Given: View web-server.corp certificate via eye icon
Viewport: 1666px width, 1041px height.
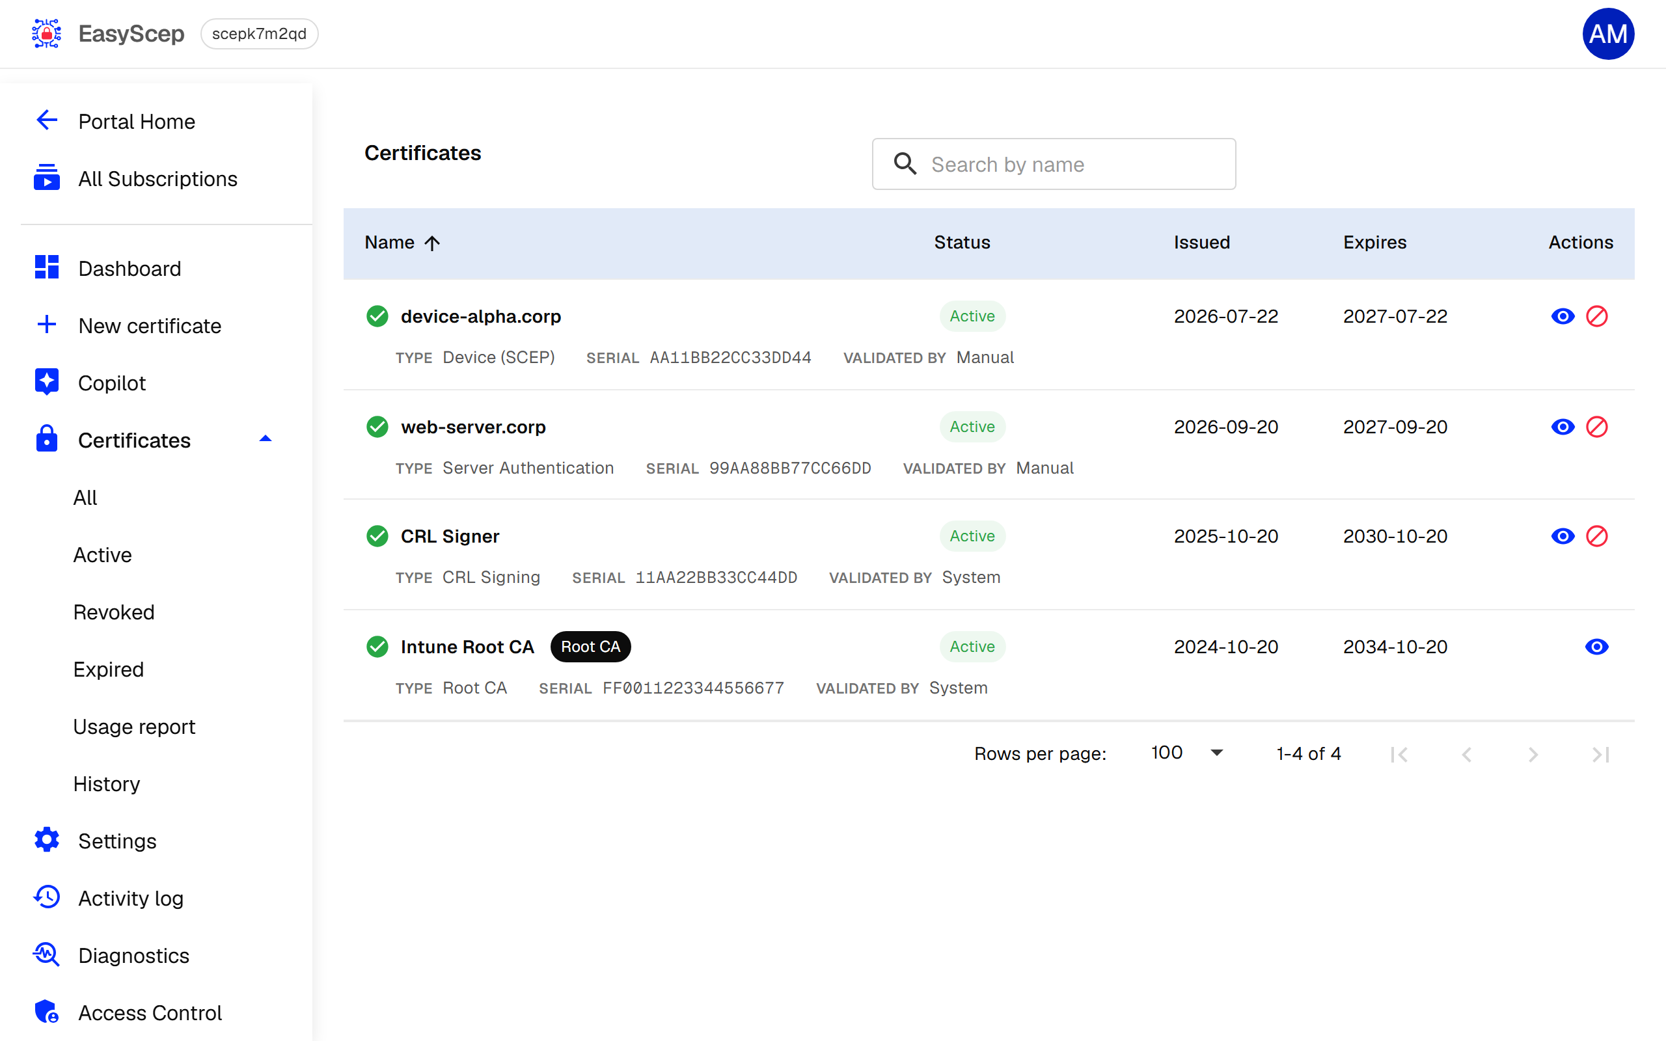Looking at the screenshot, I should coord(1562,427).
